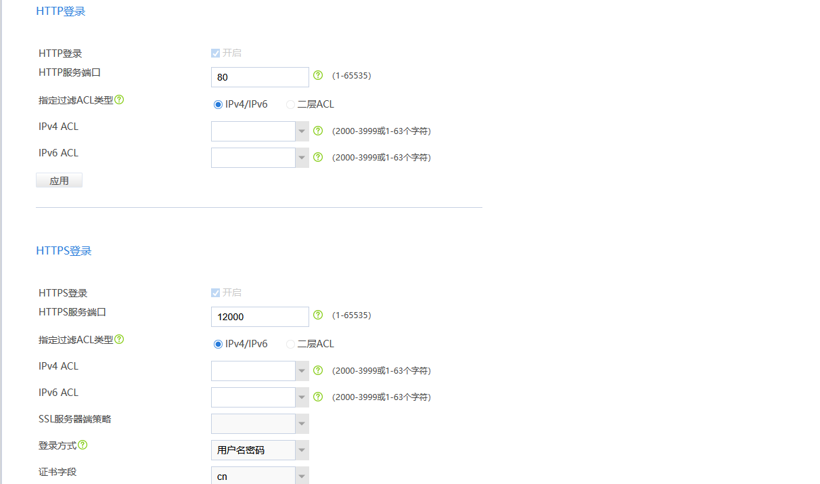Image resolution: width=820 pixels, height=484 pixels.
Task: Open the 登录方式 dropdown showing 用户名密码
Action: click(302, 450)
